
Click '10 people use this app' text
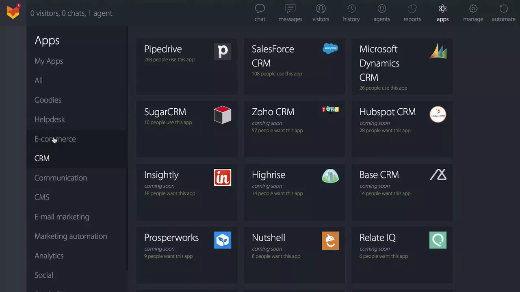(168, 122)
